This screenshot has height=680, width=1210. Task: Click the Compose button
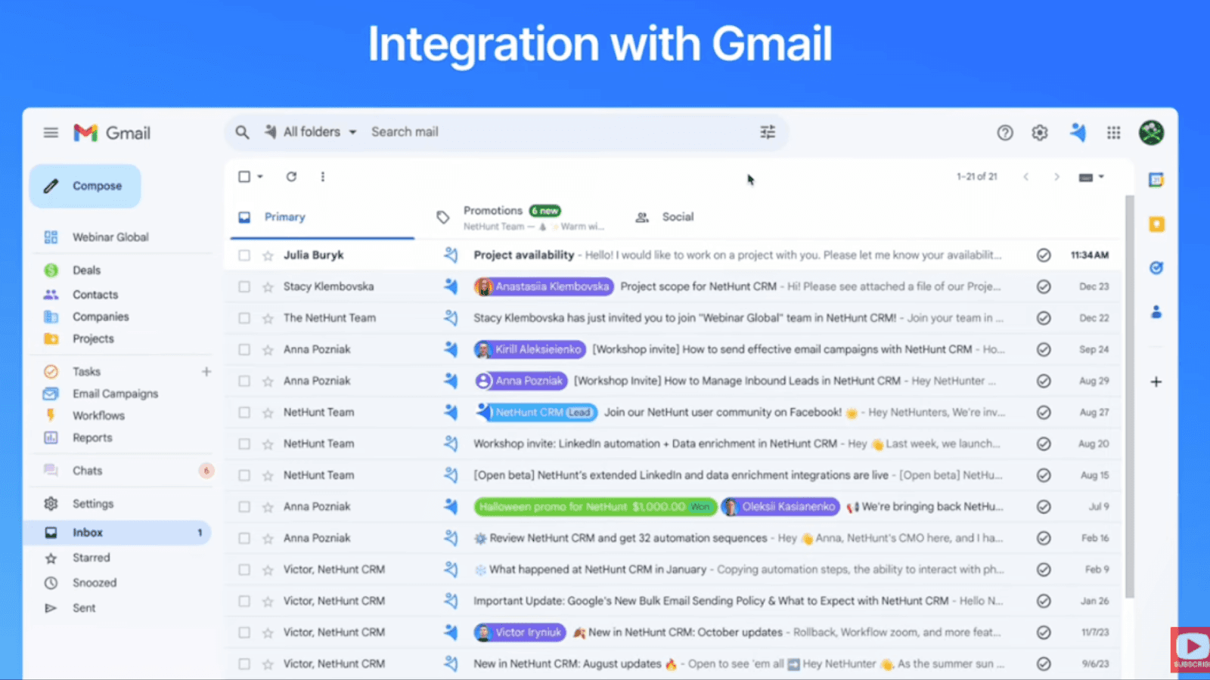click(x=85, y=186)
